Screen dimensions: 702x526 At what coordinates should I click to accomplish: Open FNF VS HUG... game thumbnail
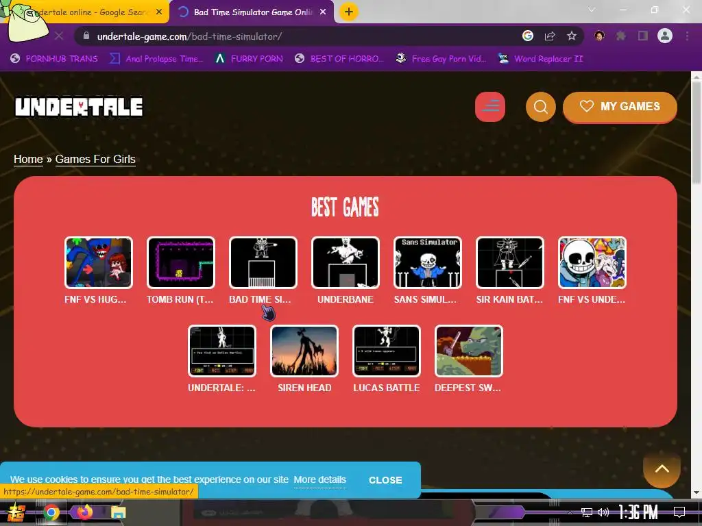[x=99, y=262]
